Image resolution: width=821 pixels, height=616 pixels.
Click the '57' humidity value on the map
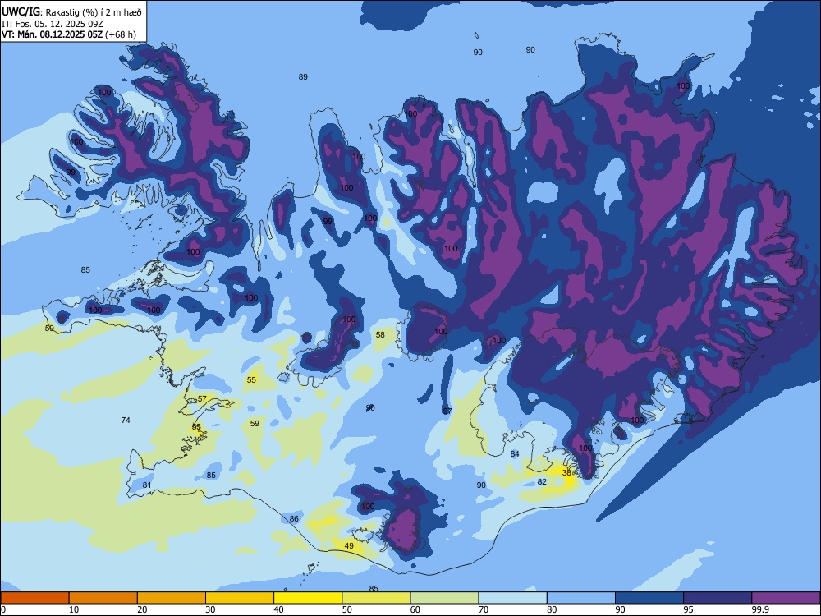[202, 399]
